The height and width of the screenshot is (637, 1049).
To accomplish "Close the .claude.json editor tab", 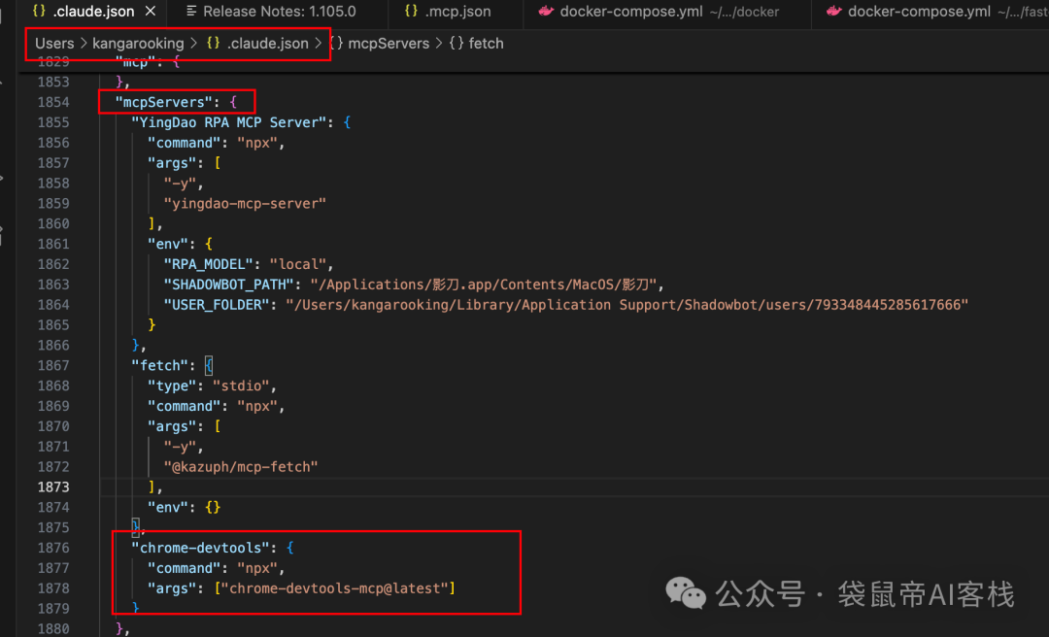I will coord(150,12).
